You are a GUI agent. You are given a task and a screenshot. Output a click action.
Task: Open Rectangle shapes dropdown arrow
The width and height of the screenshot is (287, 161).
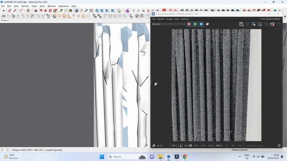tap(31, 11)
